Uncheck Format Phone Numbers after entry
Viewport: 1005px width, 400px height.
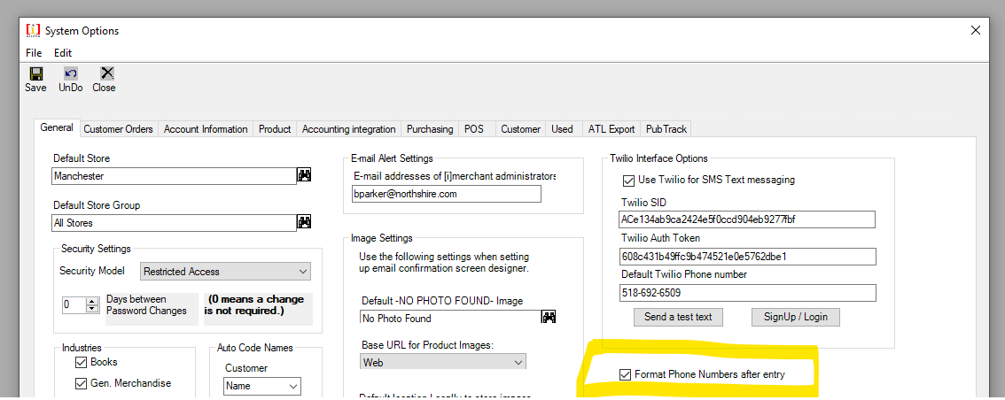pos(625,374)
